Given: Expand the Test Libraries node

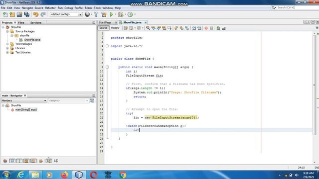Looking at the screenshot, I should point(7,52).
